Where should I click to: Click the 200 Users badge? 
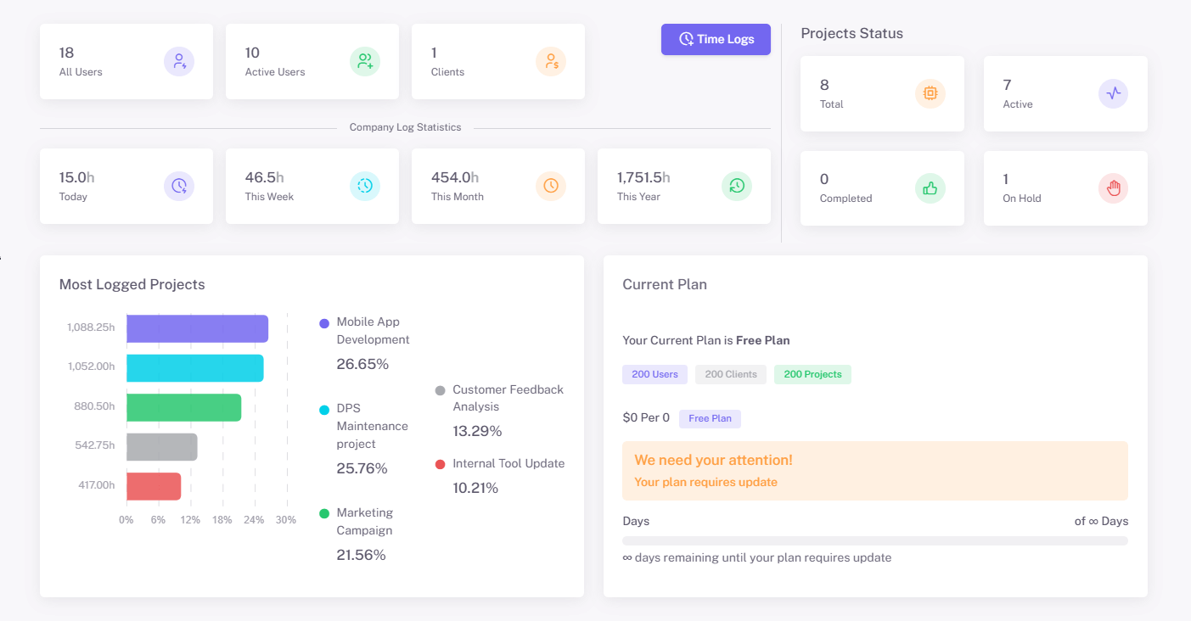tap(654, 374)
